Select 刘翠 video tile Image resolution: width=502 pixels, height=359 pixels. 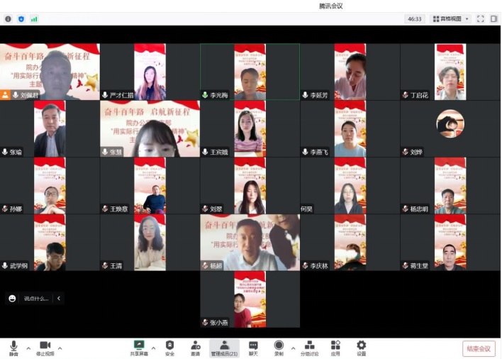pos(250,185)
